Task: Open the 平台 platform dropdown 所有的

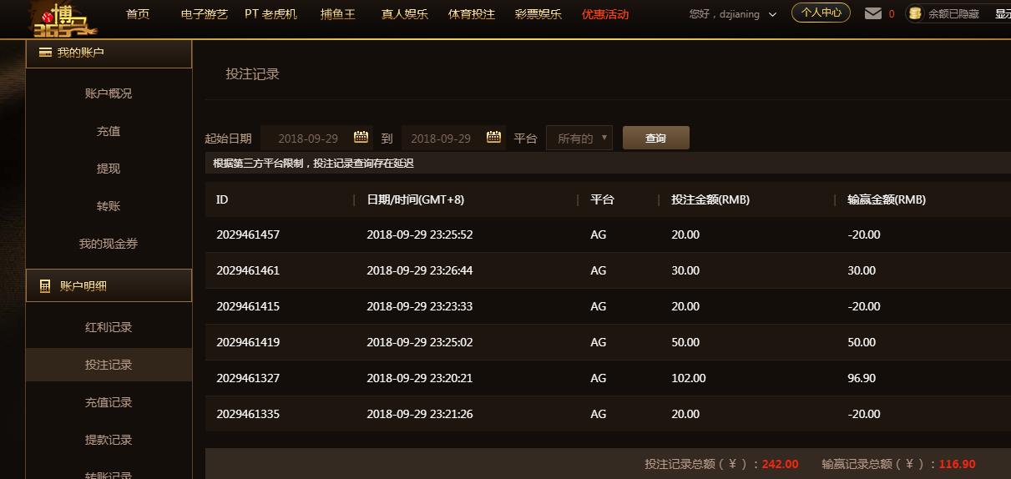Action: [x=579, y=139]
